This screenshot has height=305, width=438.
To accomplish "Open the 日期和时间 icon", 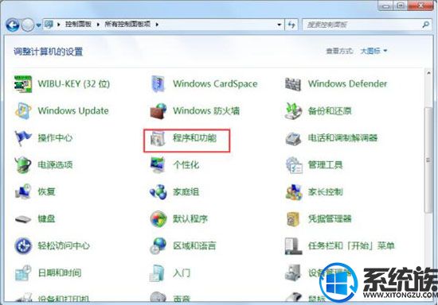I will 23,272.
